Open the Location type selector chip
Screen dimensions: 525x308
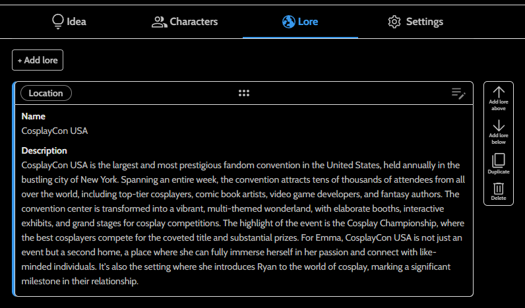(x=46, y=94)
